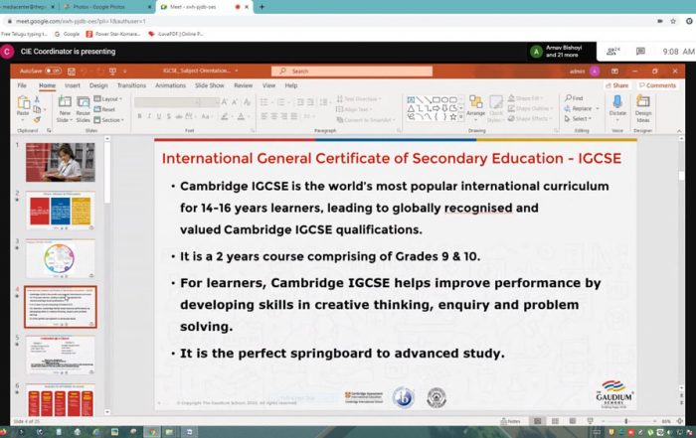
Task: Select slide 1 thumbnail with student photo
Action: point(61,162)
